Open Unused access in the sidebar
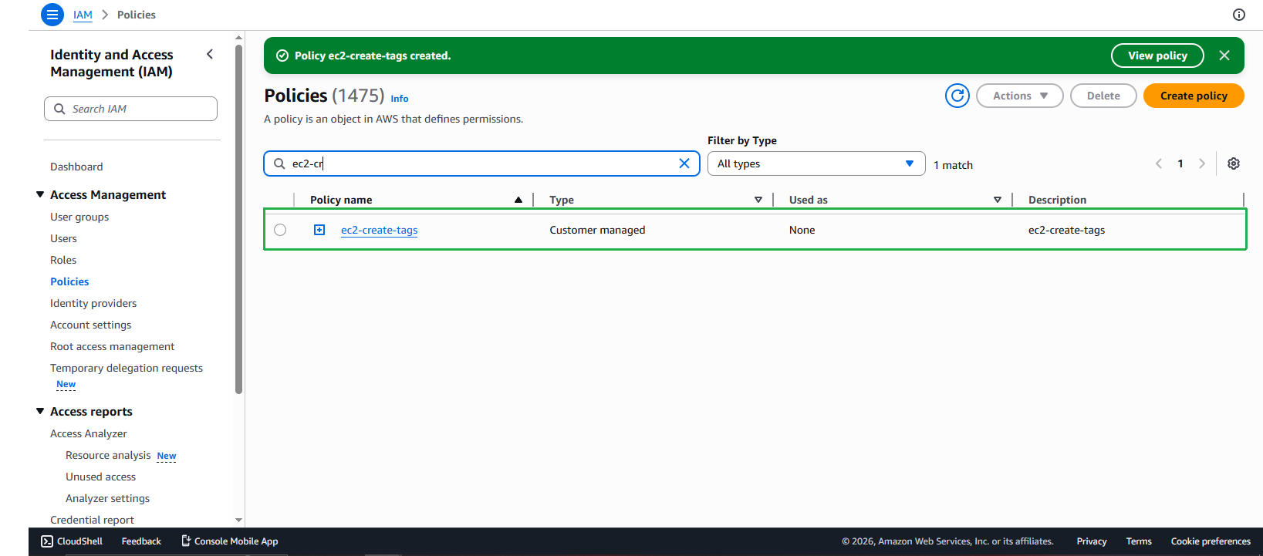This screenshot has height=556, width=1263. (100, 477)
